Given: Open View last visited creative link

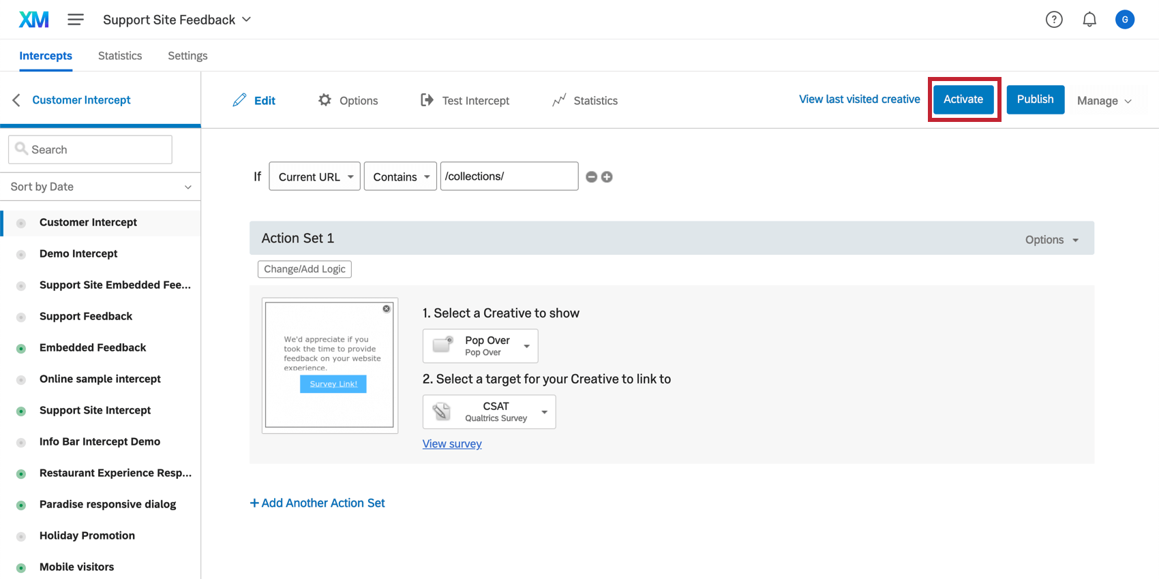Looking at the screenshot, I should click(860, 99).
